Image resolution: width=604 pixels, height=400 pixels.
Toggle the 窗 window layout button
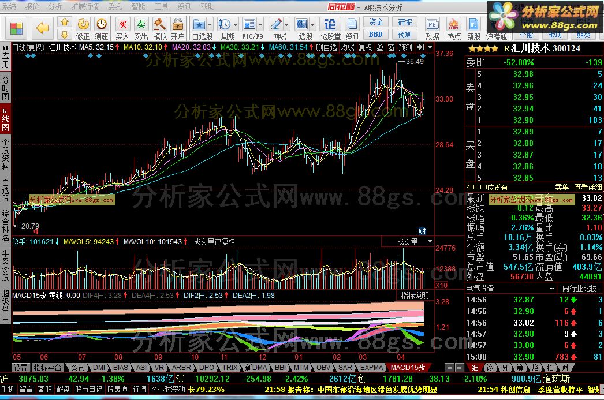click(391, 47)
